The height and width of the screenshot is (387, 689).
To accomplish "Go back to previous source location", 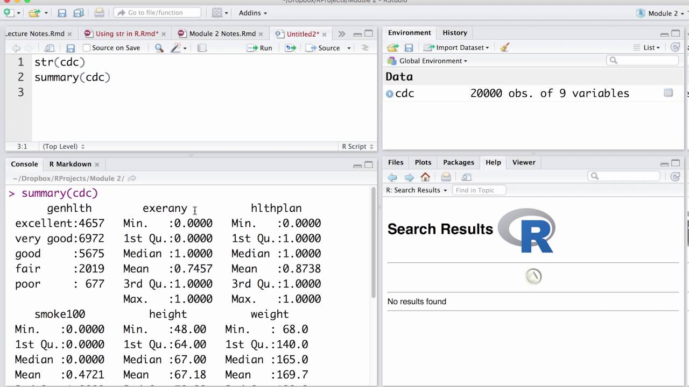I will (16, 48).
